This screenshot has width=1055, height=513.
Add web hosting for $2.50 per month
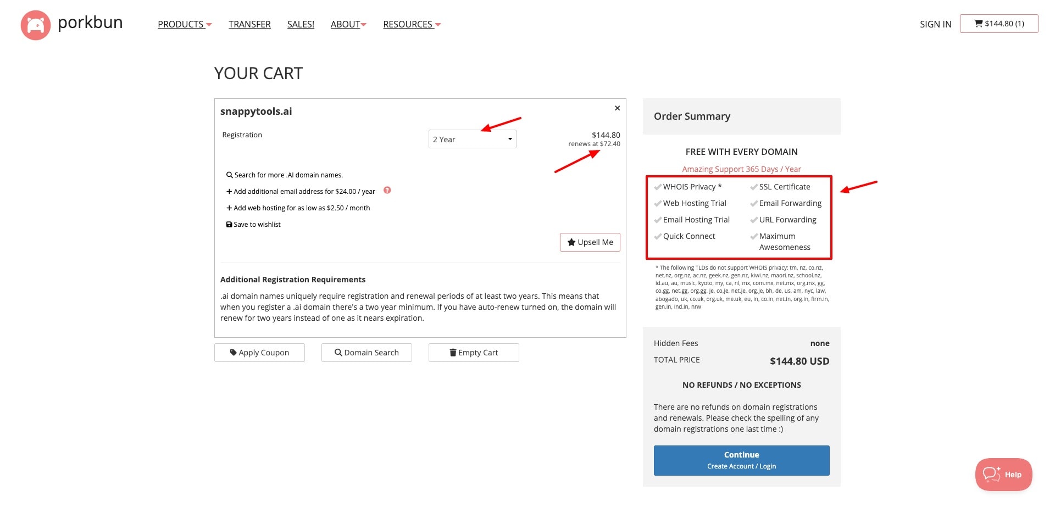click(298, 208)
